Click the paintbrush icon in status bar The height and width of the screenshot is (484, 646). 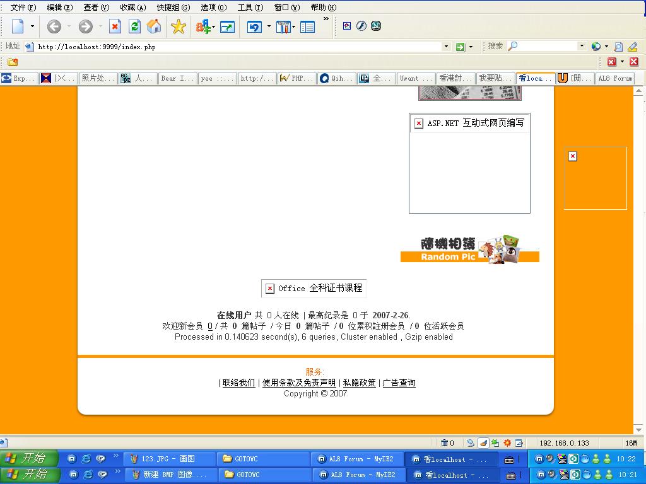click(483, 443)
